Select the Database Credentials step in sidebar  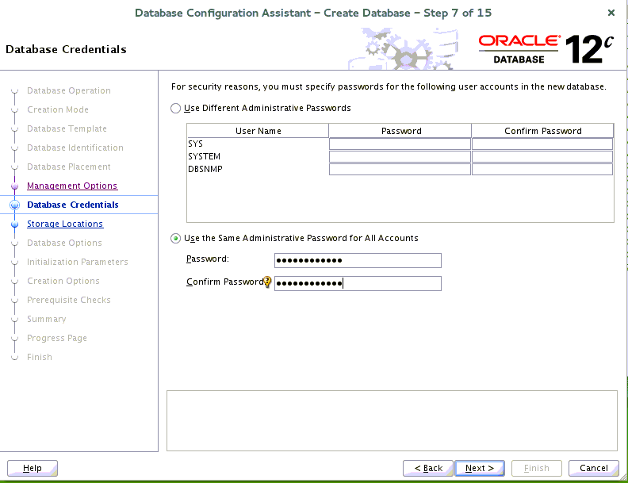73,205
